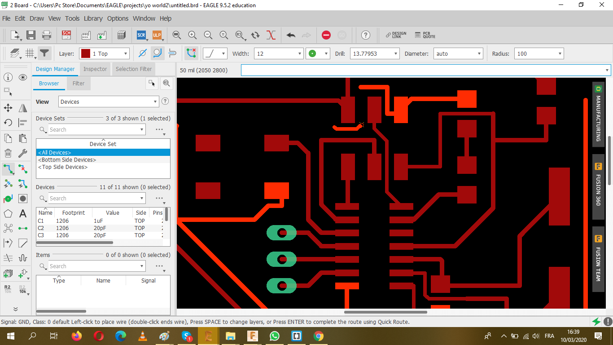Open the Show eye tool
The image size is (613, 345).
[x=23, y=77]
